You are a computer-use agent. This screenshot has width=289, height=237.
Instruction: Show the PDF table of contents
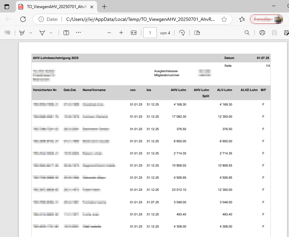pyautogui.click(x=7, y=33)
